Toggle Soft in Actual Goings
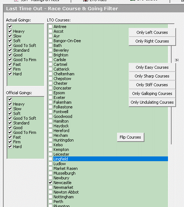 click(10, 41)
